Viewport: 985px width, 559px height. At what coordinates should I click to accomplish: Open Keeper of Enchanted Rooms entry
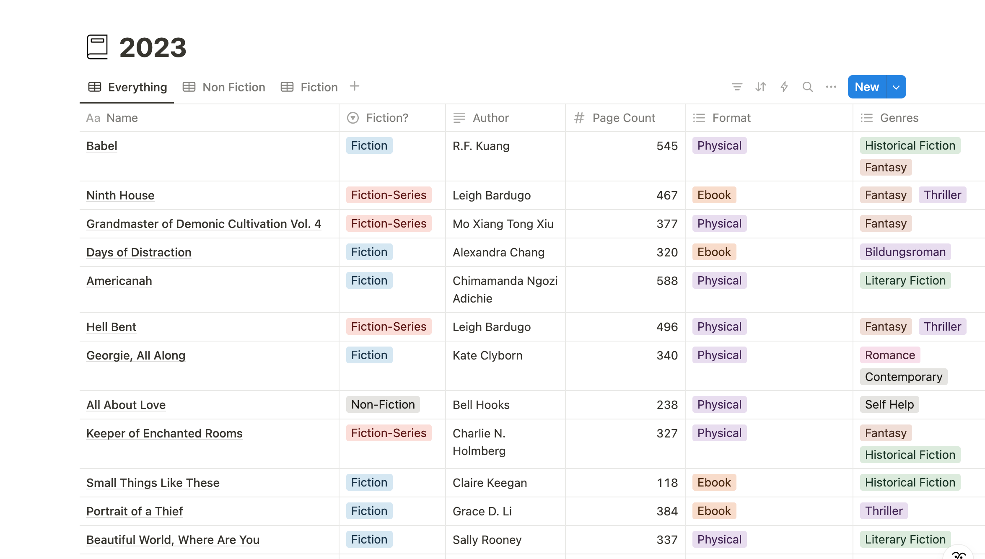pos(164,433)
